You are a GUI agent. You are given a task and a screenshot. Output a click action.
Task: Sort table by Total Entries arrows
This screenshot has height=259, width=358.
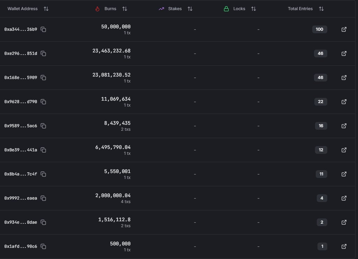pyautogui.click(x=321, y=9)
